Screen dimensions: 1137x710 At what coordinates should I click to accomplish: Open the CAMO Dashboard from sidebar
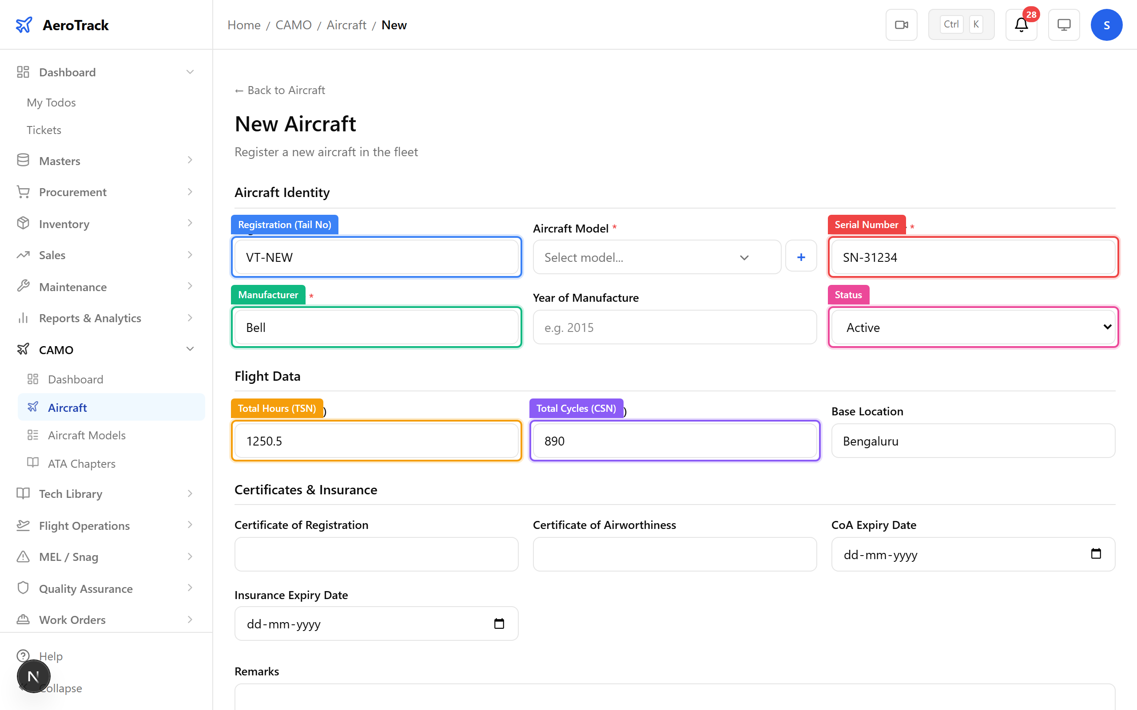pos(75,379)
